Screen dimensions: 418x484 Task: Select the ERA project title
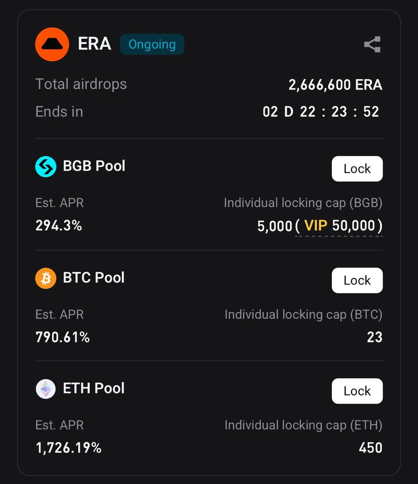point(94,44)
